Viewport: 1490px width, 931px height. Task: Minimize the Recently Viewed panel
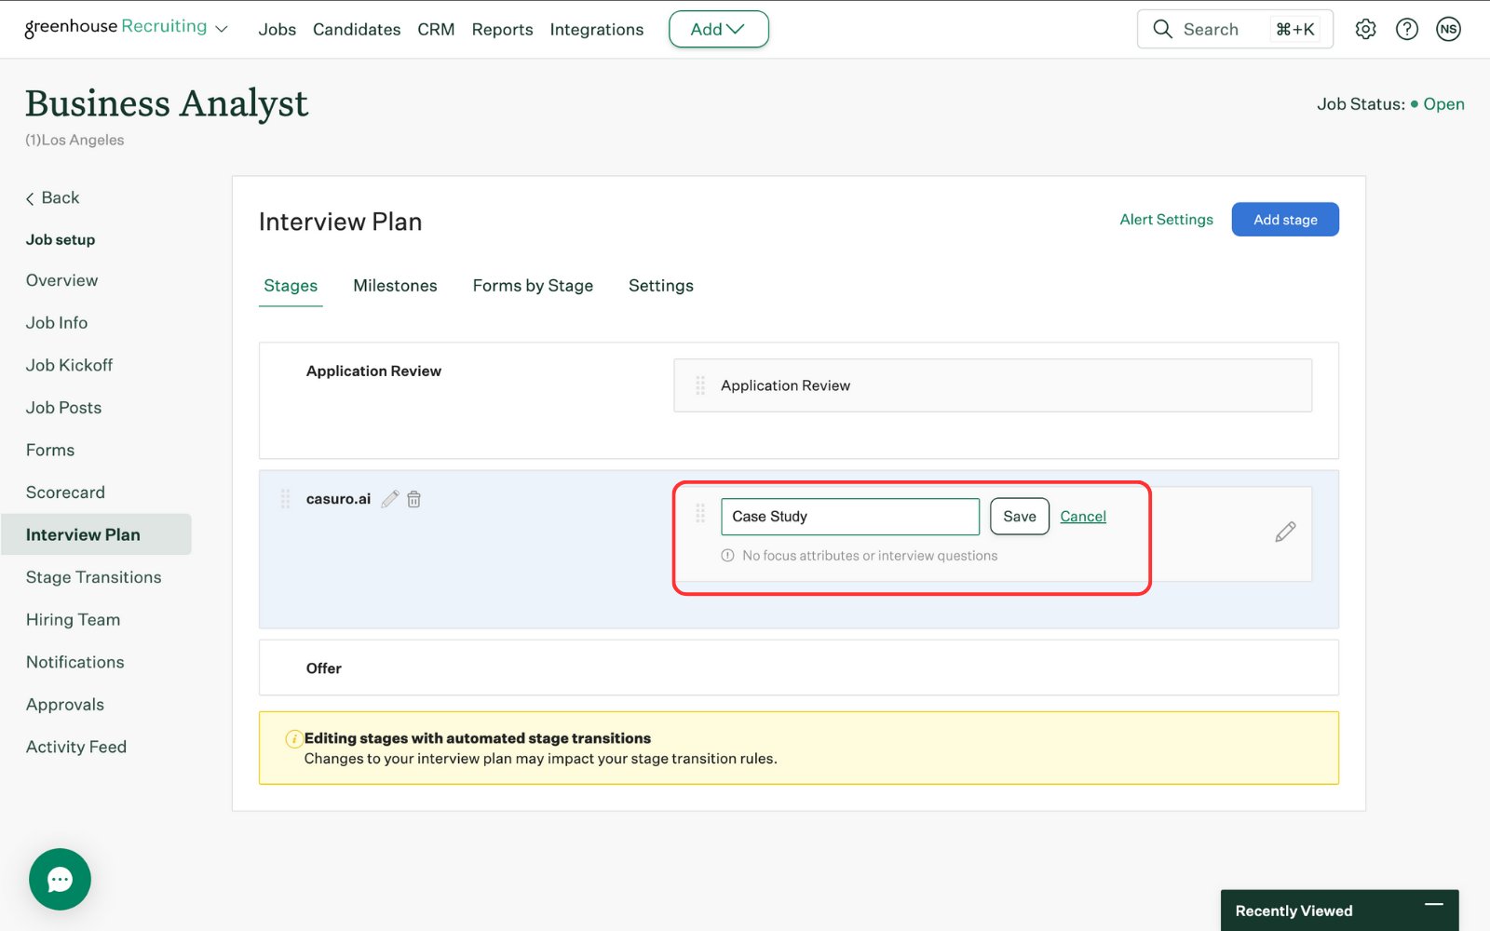coord(1434,904)
